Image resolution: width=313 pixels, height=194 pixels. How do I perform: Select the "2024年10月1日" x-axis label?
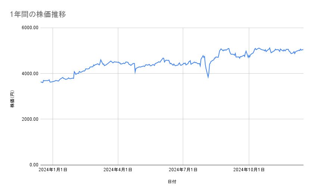click(x=249, y=170)
